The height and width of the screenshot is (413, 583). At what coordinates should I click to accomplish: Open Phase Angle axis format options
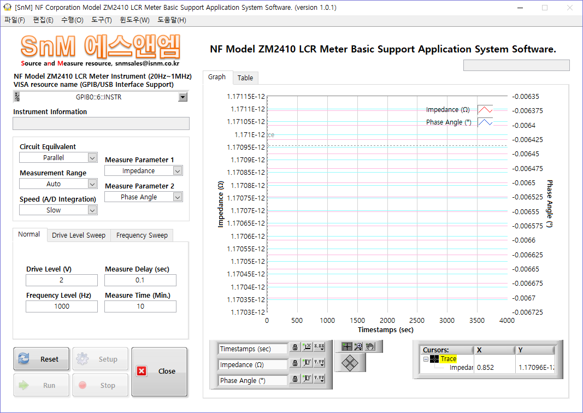319,379
